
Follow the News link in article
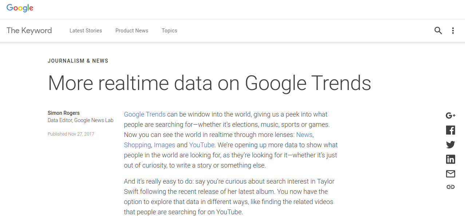pos(304,135)
